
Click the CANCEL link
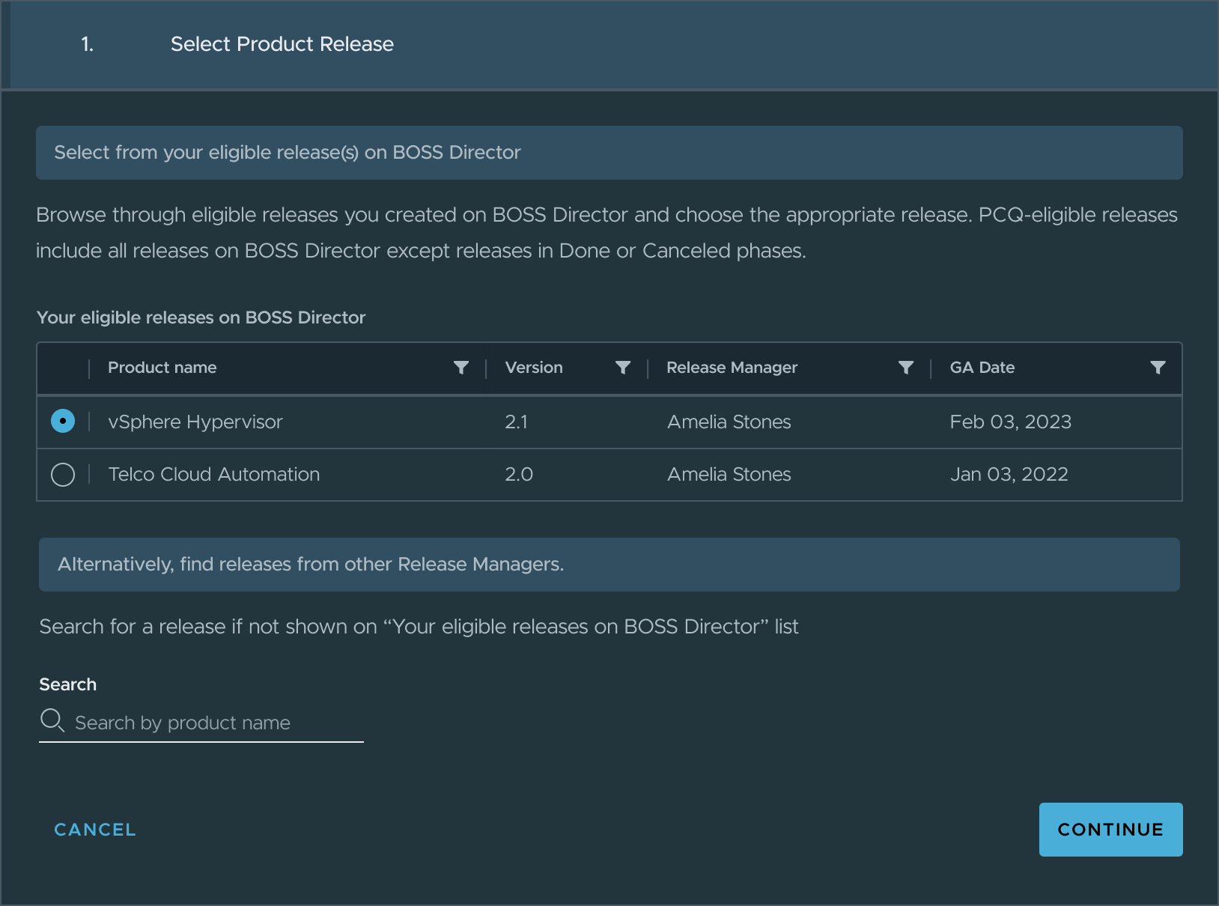click(x=94, y=829)
